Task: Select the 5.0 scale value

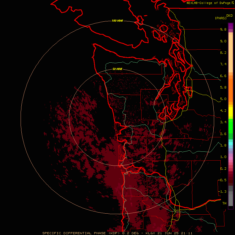Action: click(x=223, y=99)
